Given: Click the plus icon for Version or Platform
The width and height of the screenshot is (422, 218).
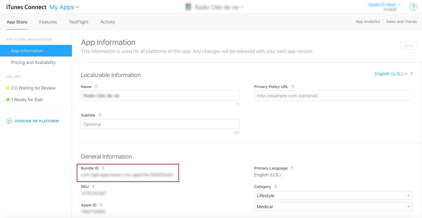Looking at the screenshot, I should (9, 121).
